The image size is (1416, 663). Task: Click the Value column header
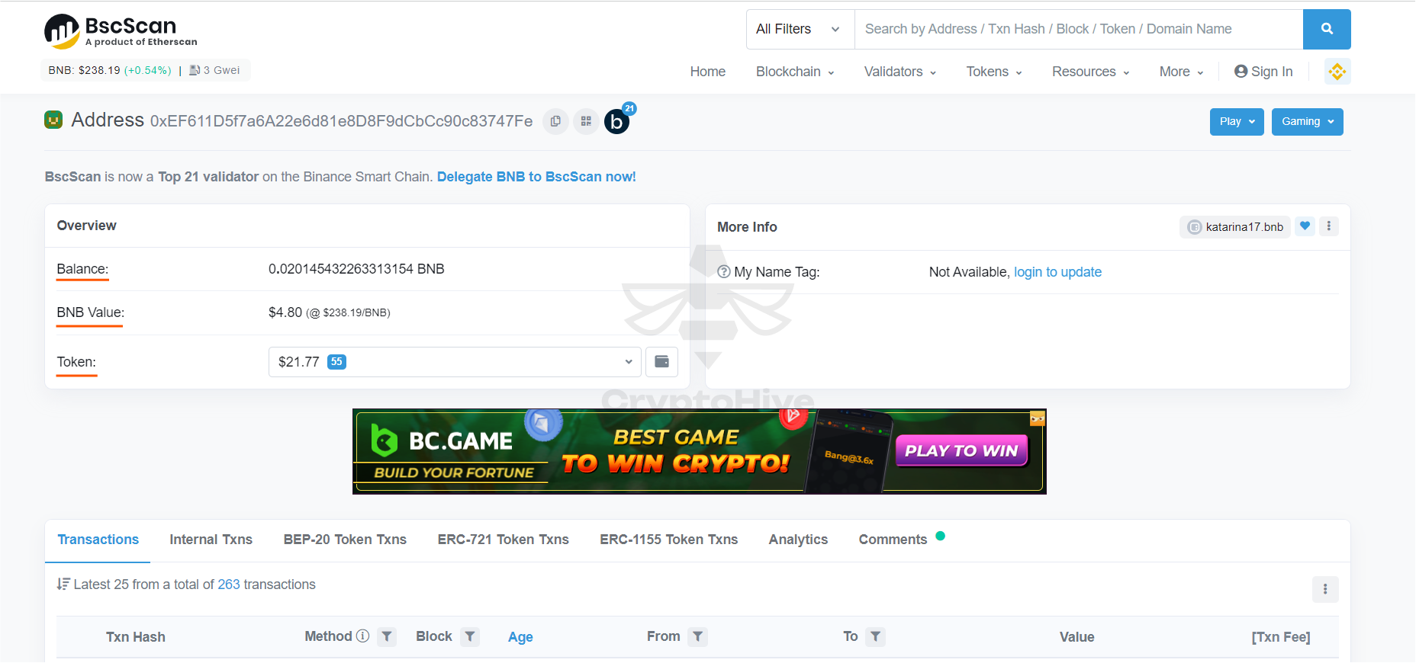pyautogui.click(x=1077, y=637)
